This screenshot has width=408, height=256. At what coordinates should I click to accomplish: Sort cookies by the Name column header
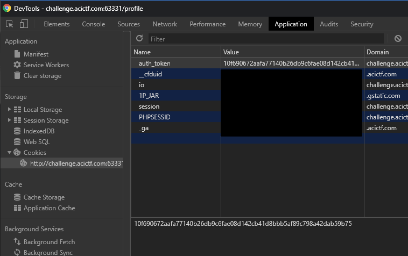tap(175, 52)
